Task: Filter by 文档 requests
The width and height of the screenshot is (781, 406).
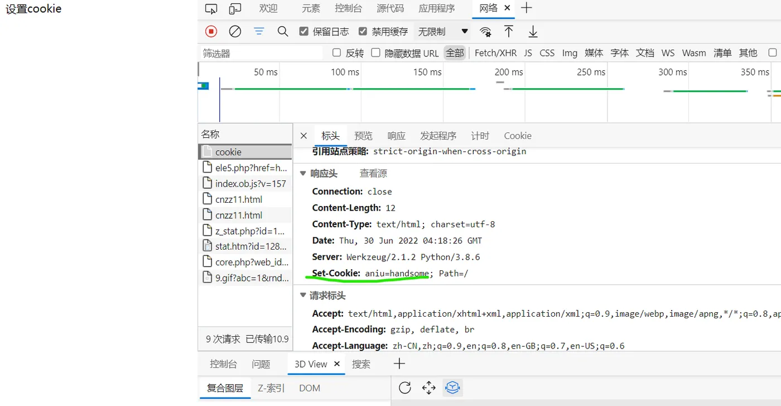Action: pos(645,53)
